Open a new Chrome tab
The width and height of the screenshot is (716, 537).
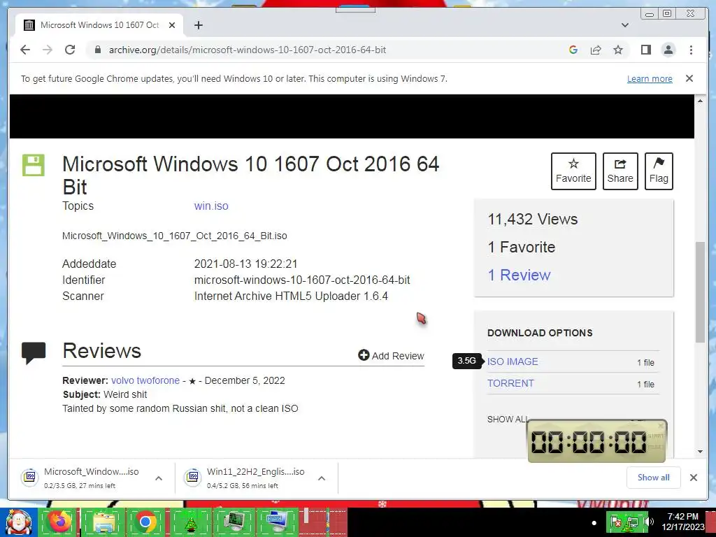[x=198, y=25]
